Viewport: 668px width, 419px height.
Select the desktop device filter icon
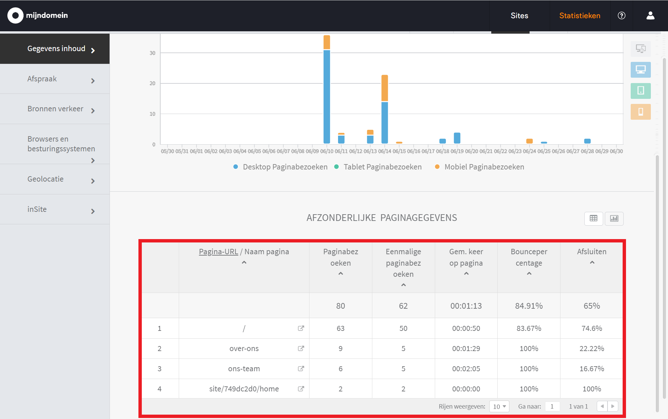pyautogui.click(x=640, y=70)
